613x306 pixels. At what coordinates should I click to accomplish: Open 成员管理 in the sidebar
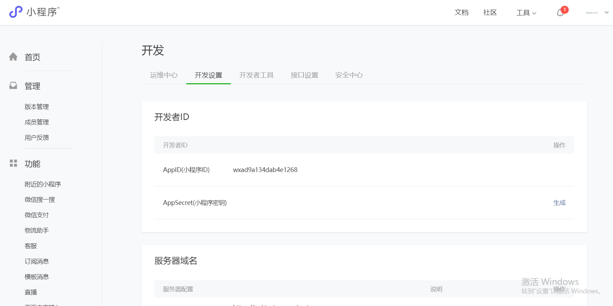[37, 122]
